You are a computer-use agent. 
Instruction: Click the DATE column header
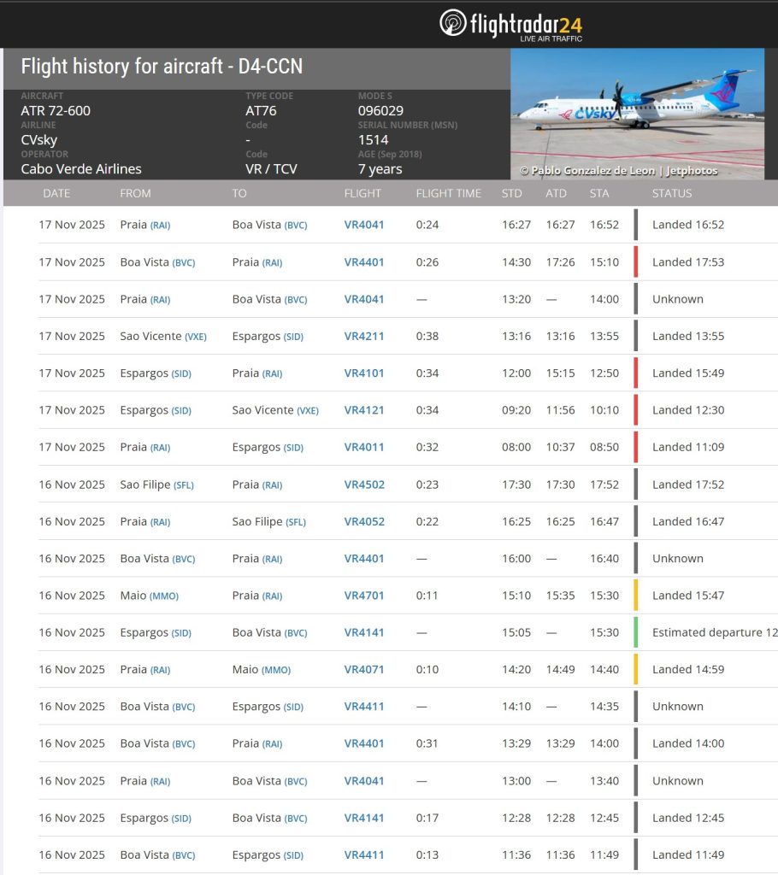coord(56,193)
